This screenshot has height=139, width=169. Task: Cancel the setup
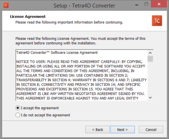pos(151,129)
